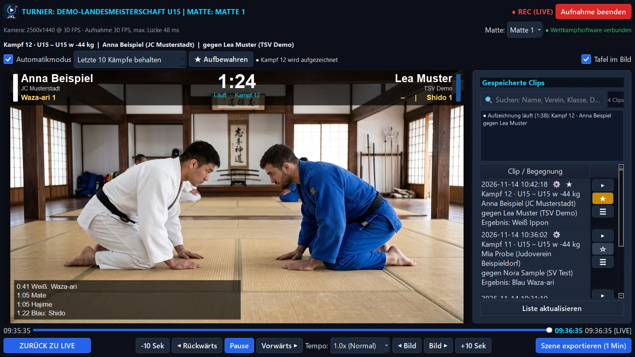Click the timeline slider handle
Viewport: 635px width, 357px height.
(x=549, y=330)
